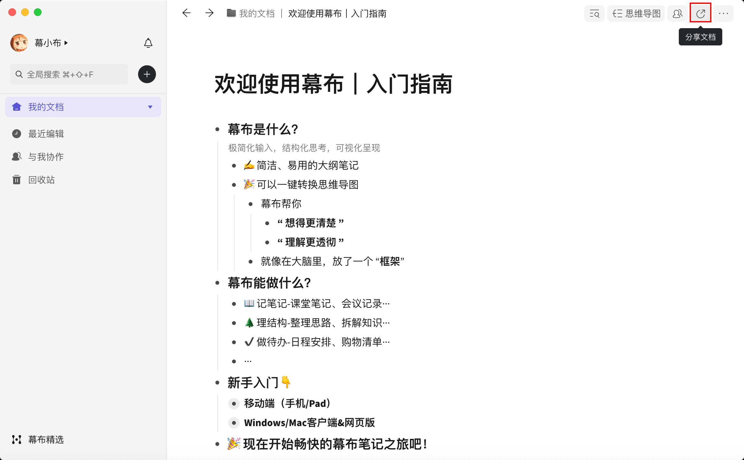Click the line “想得更清楚”
744x460 pixels.
pos(311,223)
